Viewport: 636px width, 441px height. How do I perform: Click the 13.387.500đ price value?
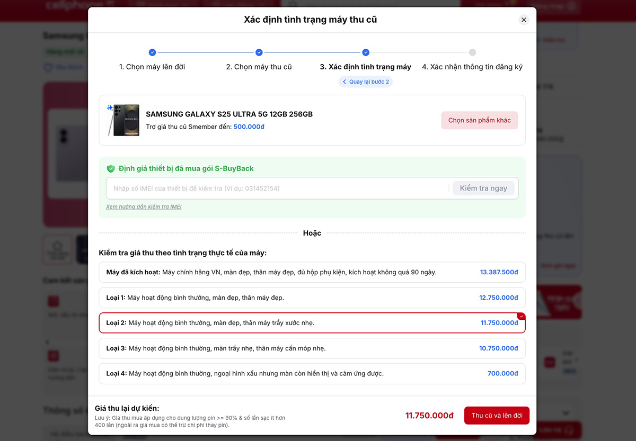(499, 272)
